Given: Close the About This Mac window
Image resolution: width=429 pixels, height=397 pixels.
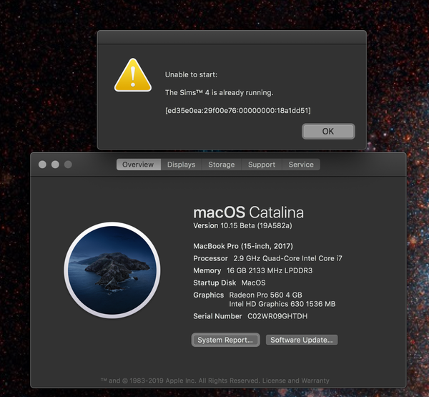Looking at the screenshot, I should click(x=41, y=165).
